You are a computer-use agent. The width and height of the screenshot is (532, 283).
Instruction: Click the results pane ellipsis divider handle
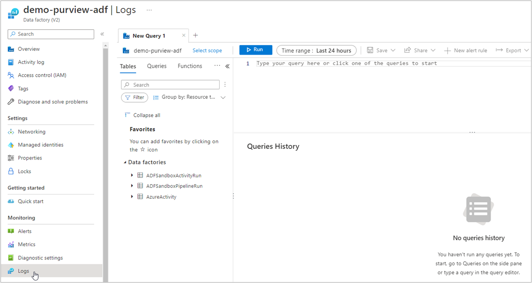(472, 132)
